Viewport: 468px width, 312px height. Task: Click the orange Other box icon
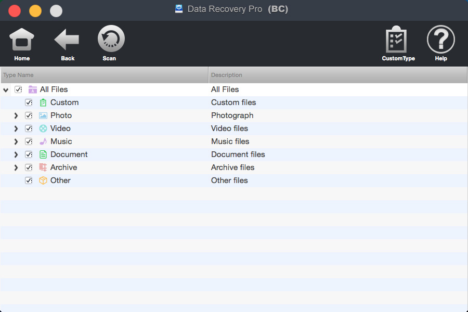coord(43,180)
